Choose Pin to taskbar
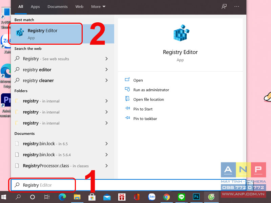Image resolution: width=271 pixels, height=203 pixels. 145,119
